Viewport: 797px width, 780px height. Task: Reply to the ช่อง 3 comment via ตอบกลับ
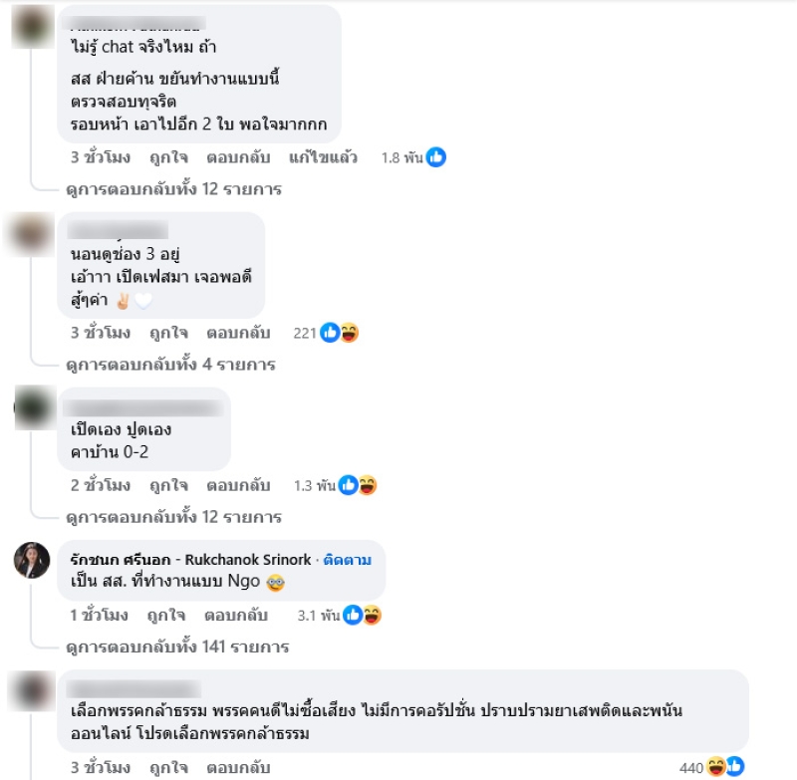coord(238,333)
